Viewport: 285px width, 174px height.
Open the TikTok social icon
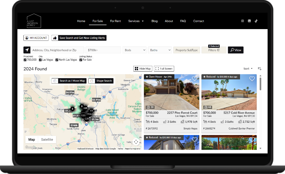(256, 21)
